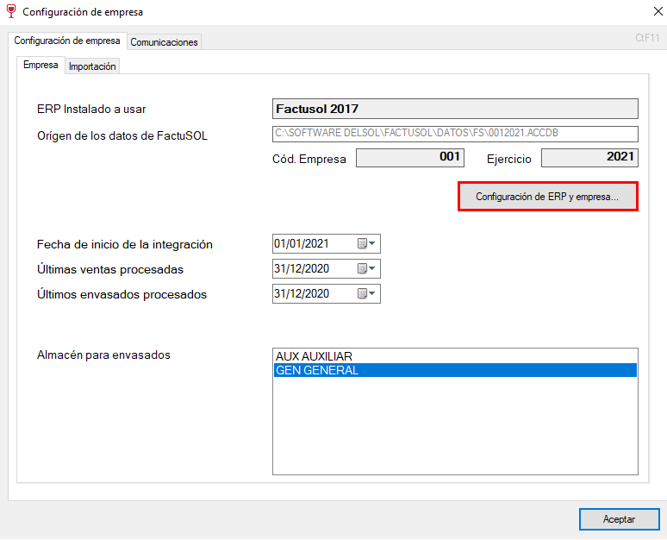Open calendar for Últimas ventas procesadas

tap(366, 269)
